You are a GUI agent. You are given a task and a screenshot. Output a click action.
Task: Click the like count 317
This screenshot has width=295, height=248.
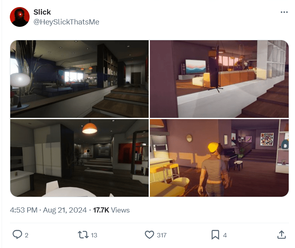(x=162, y=235)
